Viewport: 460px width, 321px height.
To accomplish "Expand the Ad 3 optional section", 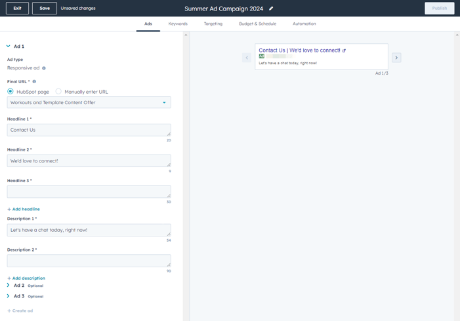I will pyautogui.click(x=9, y=296).
